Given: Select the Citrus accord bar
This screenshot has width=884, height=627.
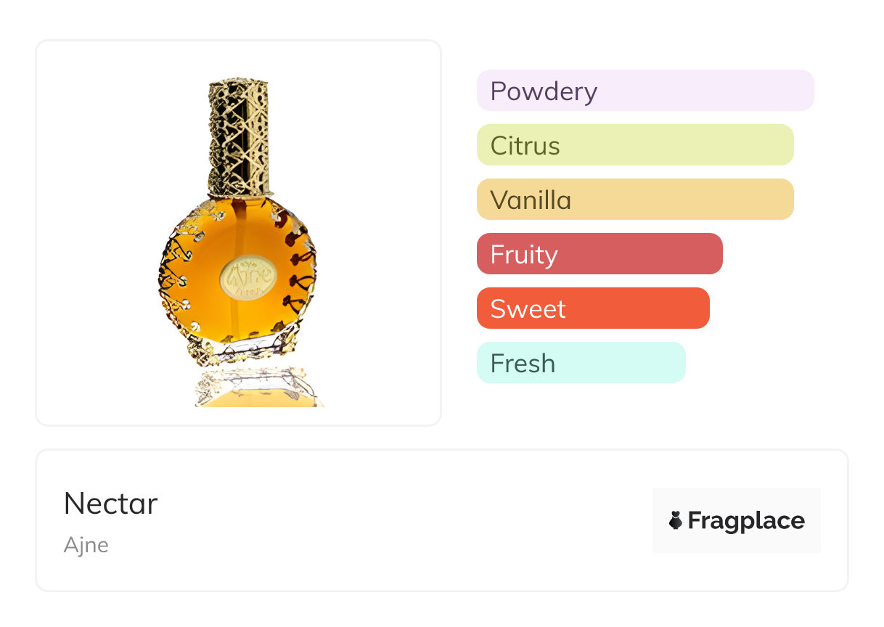Looking at the screenshot, I should pos(634,145).
